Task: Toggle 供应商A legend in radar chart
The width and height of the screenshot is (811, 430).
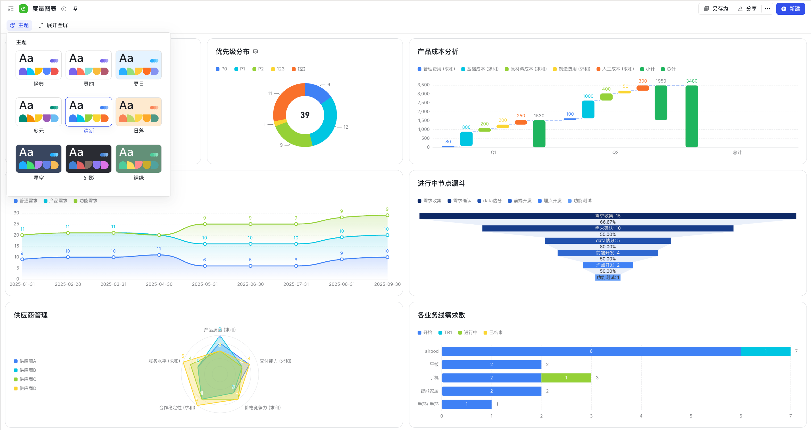Action: [25, 361]
